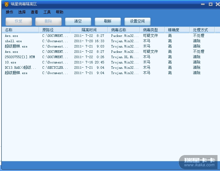This screenshot has width=220, height=171.
Task: Click the time 2011- 7-21 9:03 cell
Action: tap(89, 46)
